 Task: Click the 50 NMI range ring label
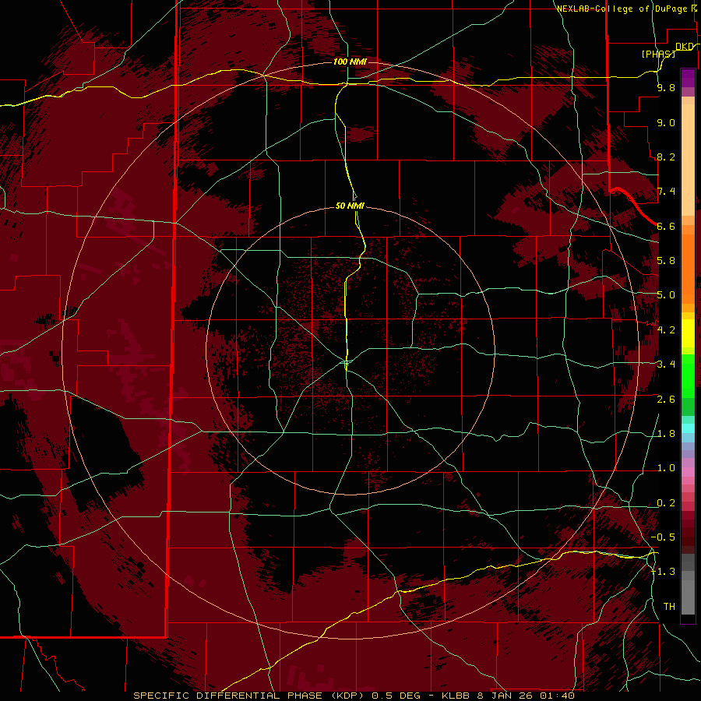(350, 206)
